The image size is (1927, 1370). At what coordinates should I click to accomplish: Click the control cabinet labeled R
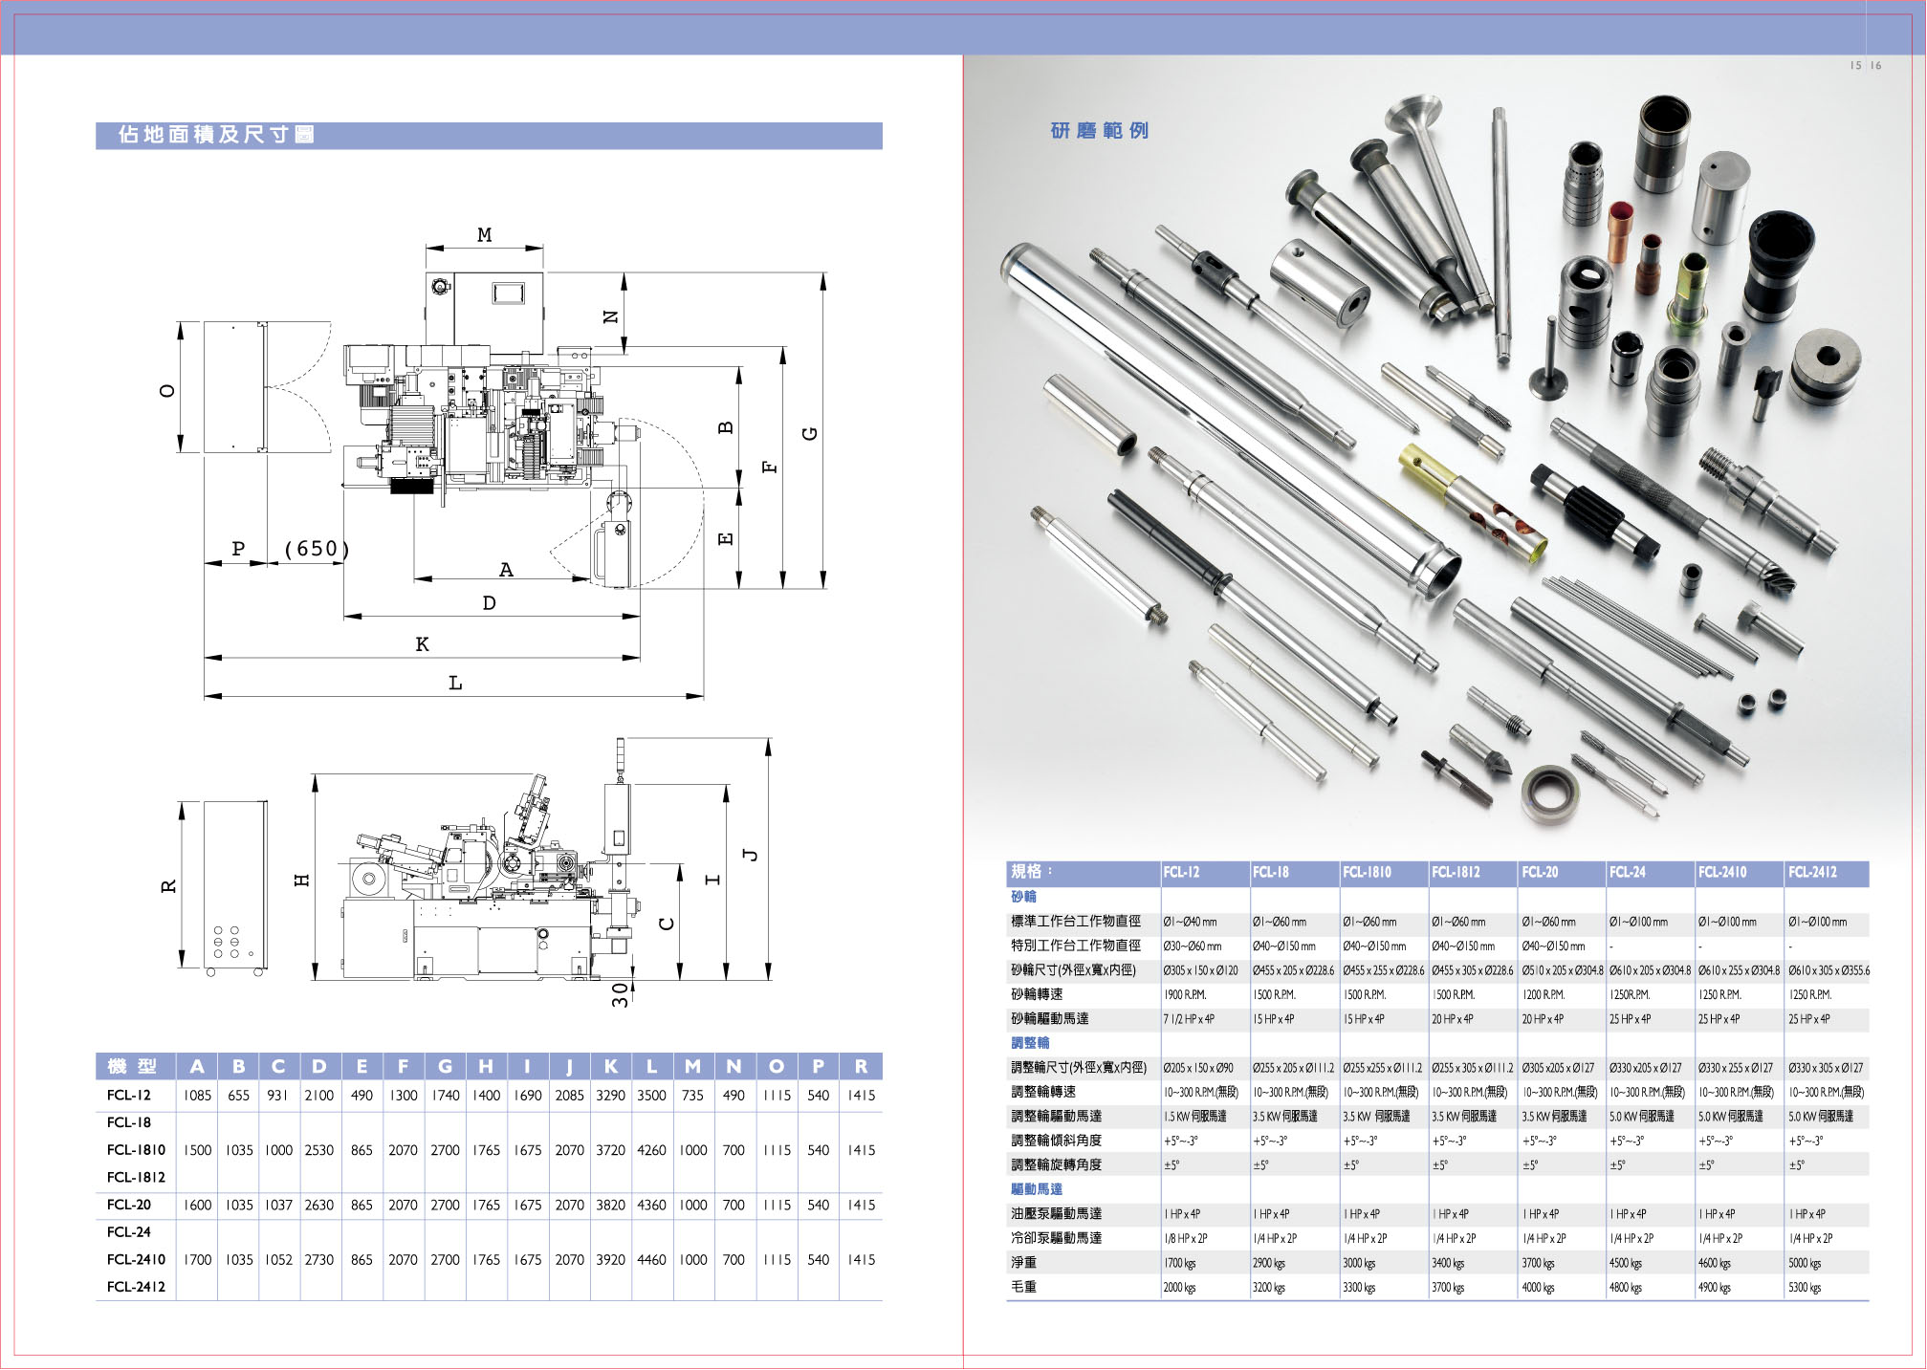(x=234, y=884)
